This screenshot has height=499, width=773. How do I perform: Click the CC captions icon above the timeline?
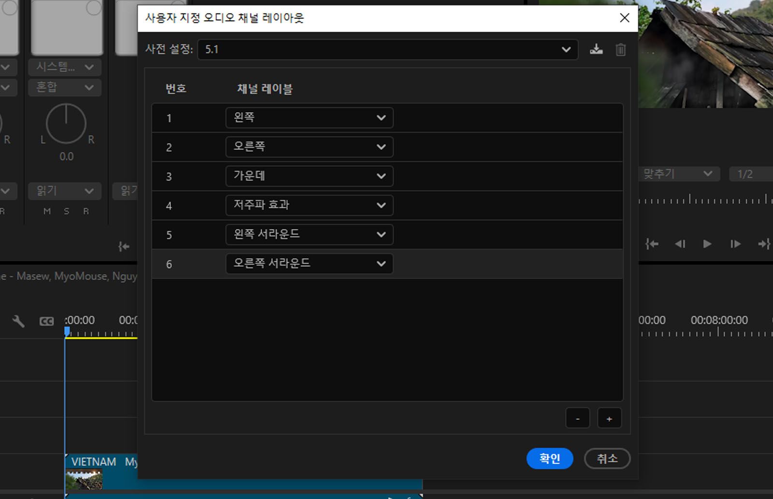point(46,320)
